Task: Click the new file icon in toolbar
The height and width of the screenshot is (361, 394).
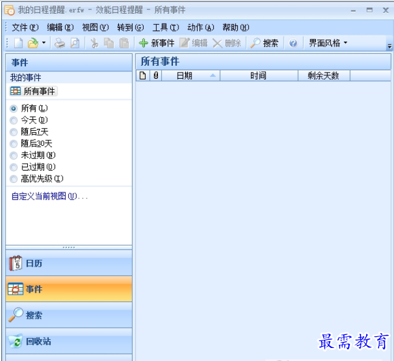Action: [x=19, y=43]
